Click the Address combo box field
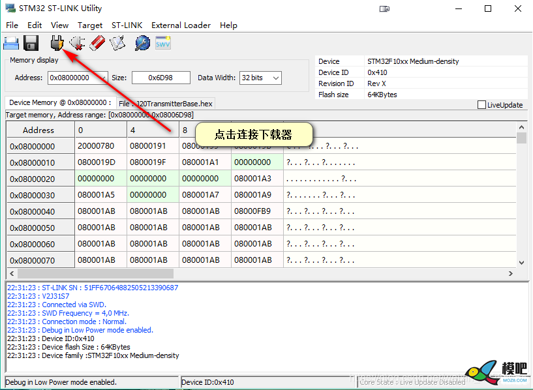533x390 pixels. (78, 78)
